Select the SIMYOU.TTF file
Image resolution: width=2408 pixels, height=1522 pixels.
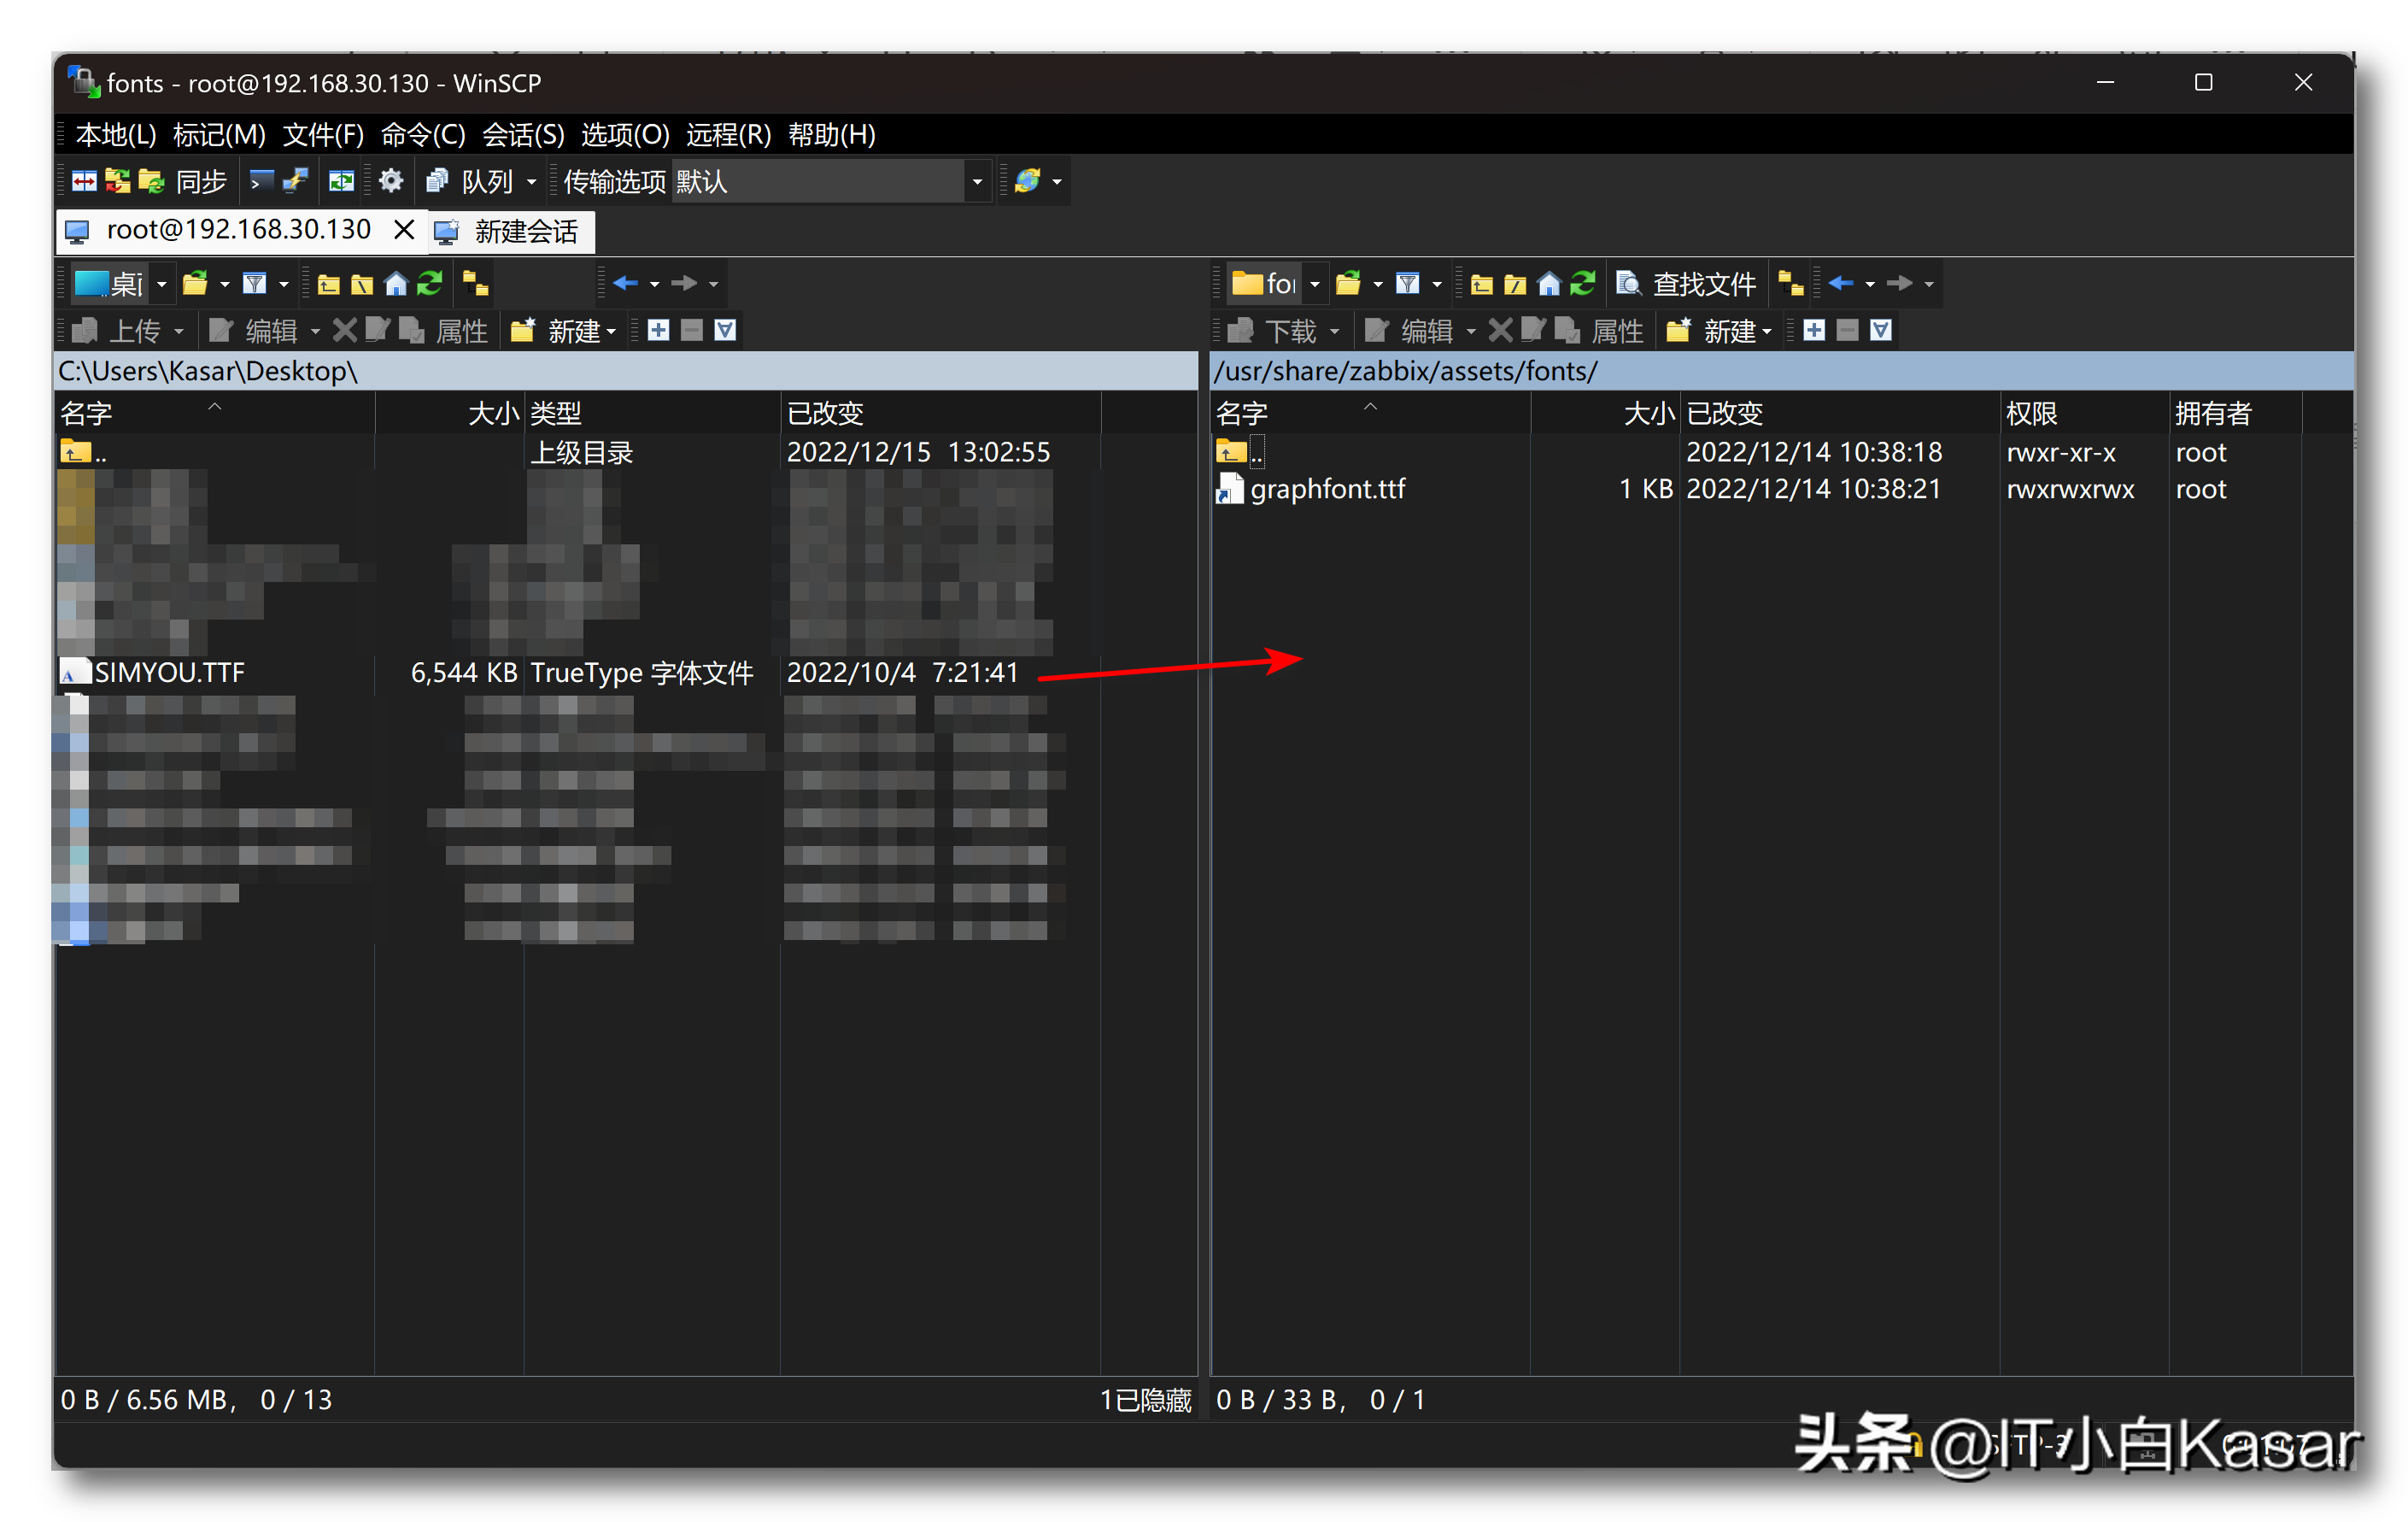[169, 673]
